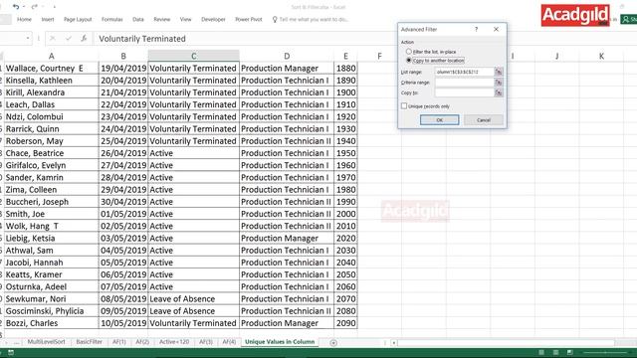Screen dimensions: 637x358
Task: Click the macro record icon in status bar
Action: click(x=11, y=352)
